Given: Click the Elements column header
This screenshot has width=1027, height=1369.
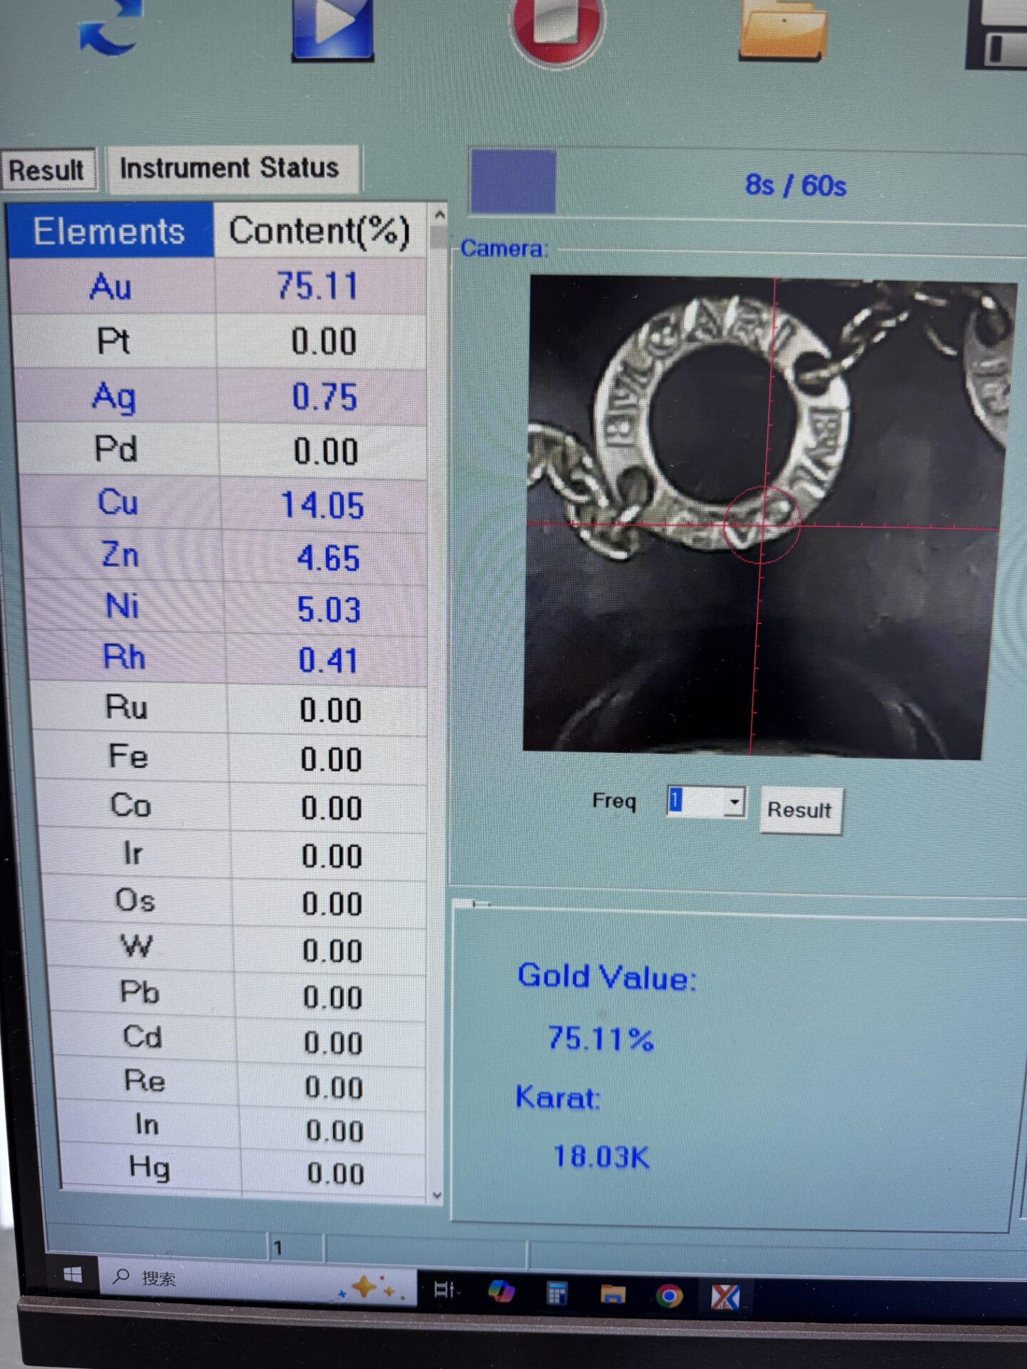Looking at the screenshot, I should (109, 231).
